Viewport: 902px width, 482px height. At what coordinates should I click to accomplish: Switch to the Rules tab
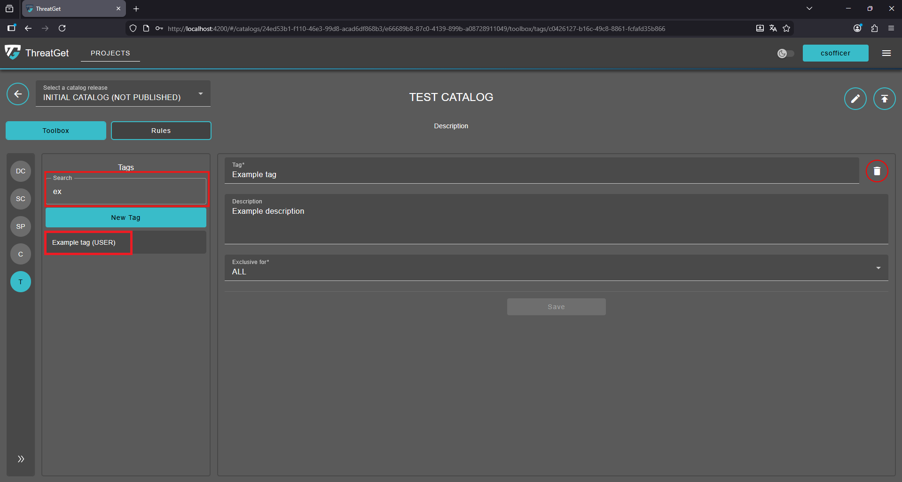161,131
